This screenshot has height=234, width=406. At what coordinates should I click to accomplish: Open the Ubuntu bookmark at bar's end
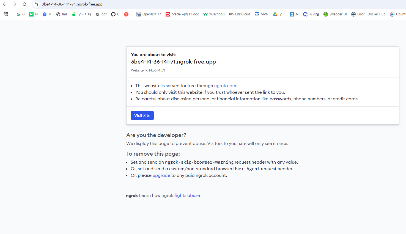[x=398, y=14]
